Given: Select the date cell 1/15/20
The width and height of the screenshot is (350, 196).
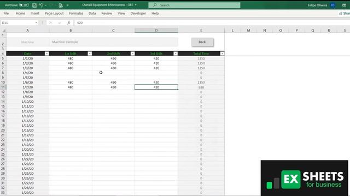Looking at the screenshot, I should click(x=28, y=126).
